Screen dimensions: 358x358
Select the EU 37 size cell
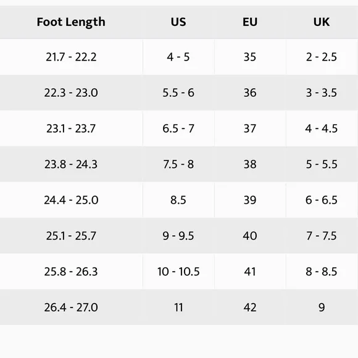coord(250,128)
